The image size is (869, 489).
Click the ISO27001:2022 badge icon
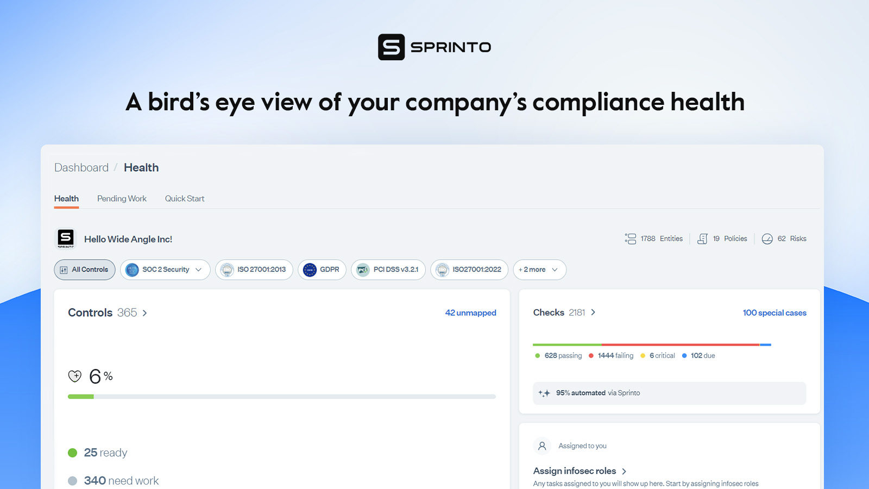pyautogui.click(x=443, y=269)
